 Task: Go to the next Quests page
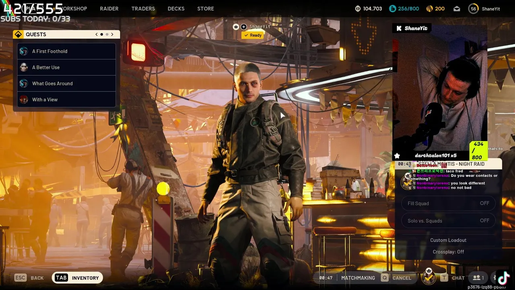[112, 35]
